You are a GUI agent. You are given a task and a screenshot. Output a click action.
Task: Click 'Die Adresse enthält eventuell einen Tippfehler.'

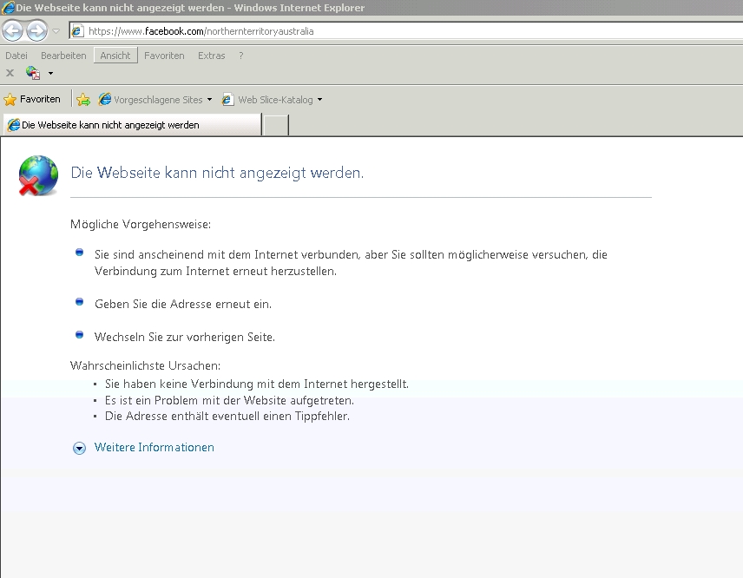tap(227, 416)
